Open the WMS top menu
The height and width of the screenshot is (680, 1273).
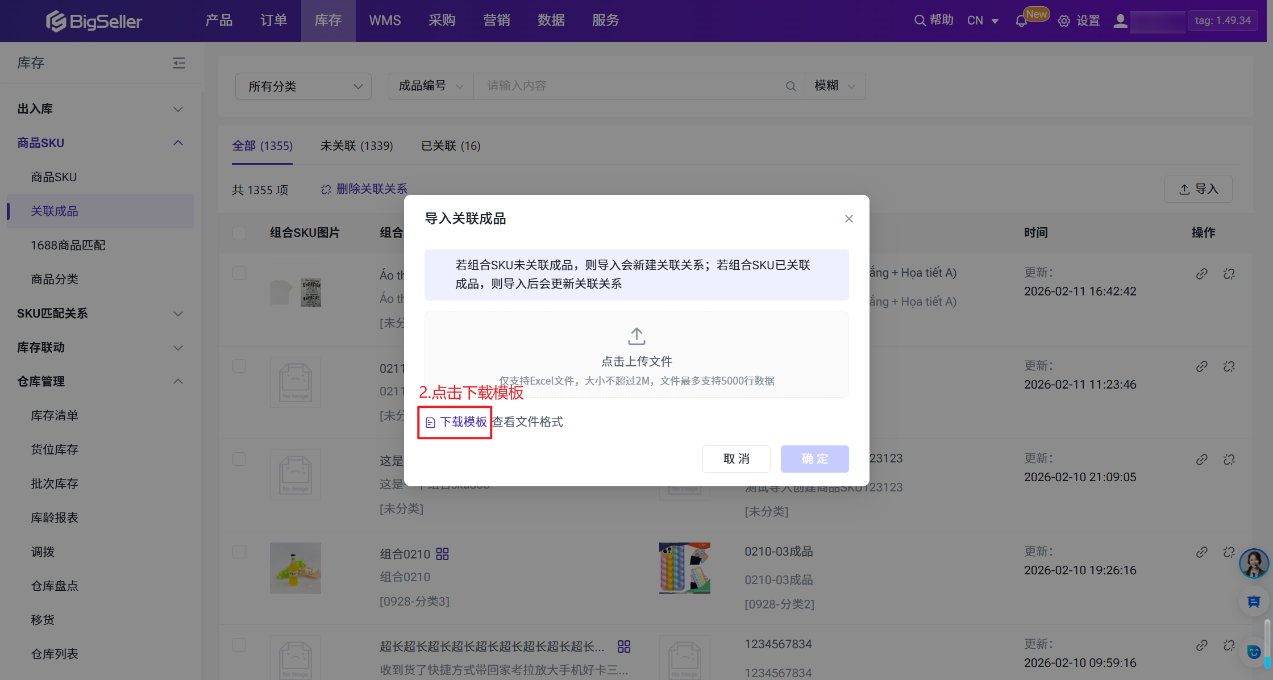tap(385, 20)
